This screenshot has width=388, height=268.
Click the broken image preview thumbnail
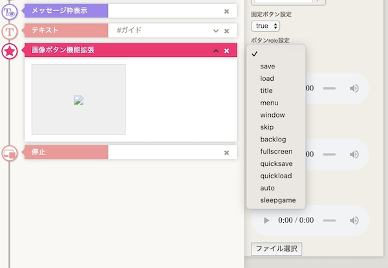(x=78, y=99)
